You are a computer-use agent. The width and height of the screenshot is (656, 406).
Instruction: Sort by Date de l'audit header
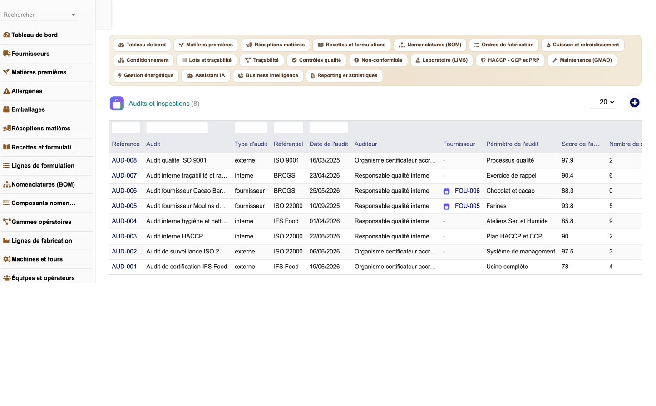tap(329, 144)
